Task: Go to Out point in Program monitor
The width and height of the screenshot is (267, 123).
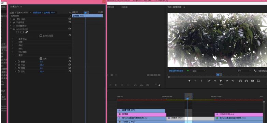Action: [x=233, y=81]
